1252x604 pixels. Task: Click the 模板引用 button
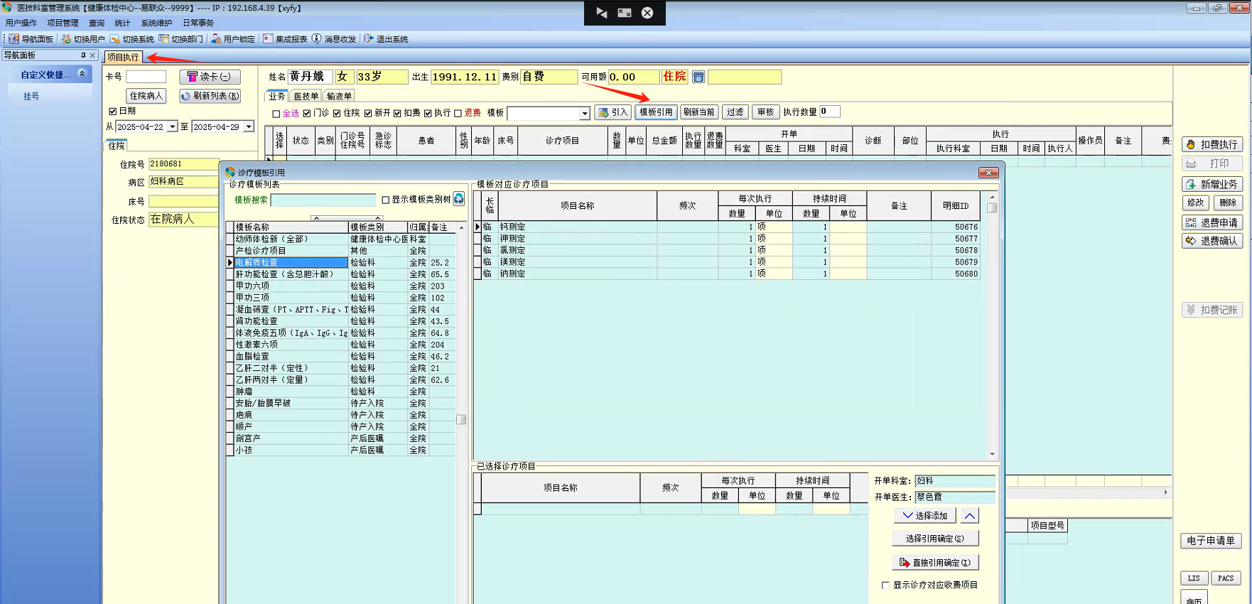(x=656, y=112)
